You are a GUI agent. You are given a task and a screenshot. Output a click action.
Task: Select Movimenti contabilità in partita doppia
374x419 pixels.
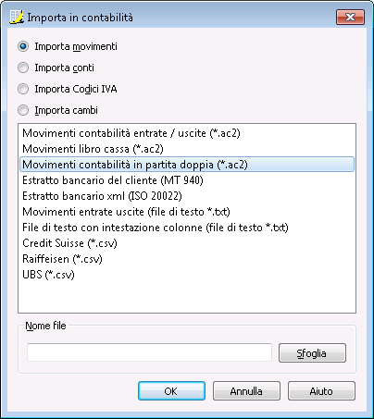(x=187, y=165)
